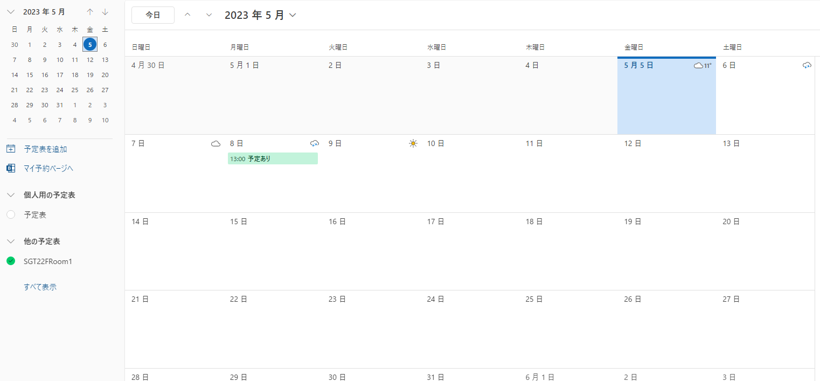The width and height of the screenshot is (820, 381).
Task: Click the 22 日 date label in the main grid
Action: tap(238, 299)
